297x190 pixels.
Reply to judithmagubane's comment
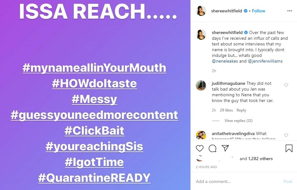241,110
